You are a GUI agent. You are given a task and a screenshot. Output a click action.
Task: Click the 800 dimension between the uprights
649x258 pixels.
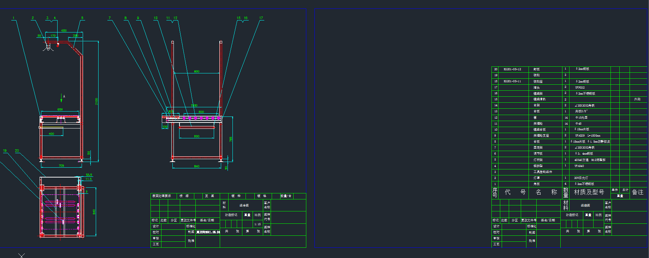196,71
